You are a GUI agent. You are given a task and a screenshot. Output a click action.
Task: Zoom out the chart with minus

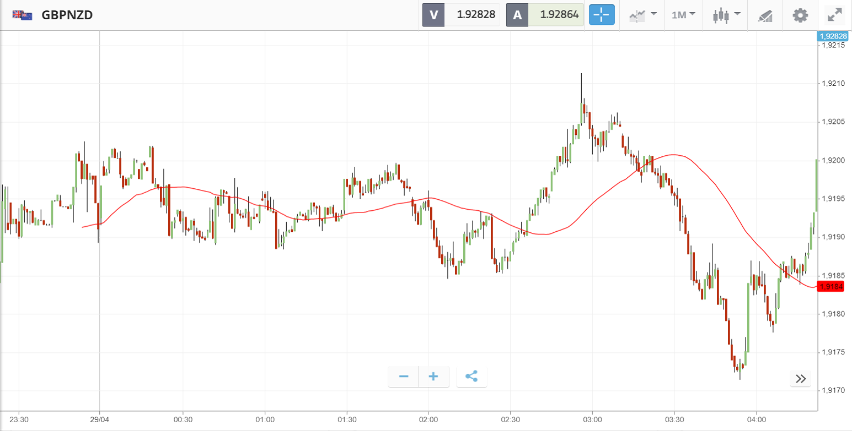(404, 377)
